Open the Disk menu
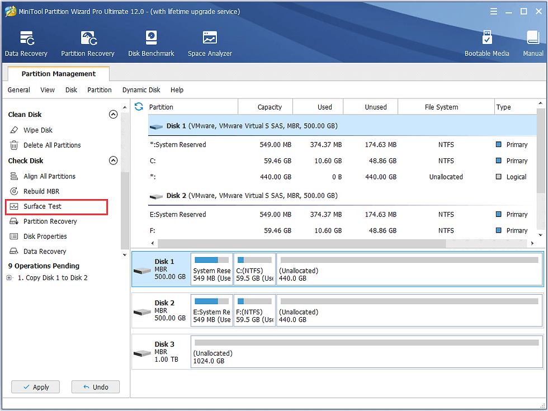 click(x=71, y=90)
